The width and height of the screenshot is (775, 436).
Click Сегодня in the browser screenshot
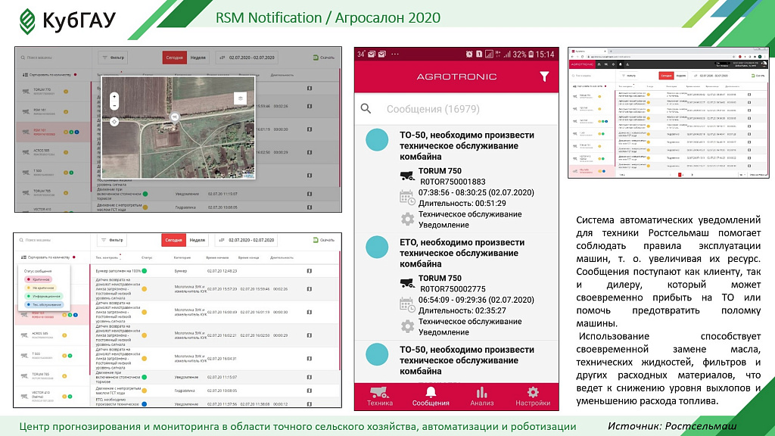pyautogui.click(x=666, y=76)
